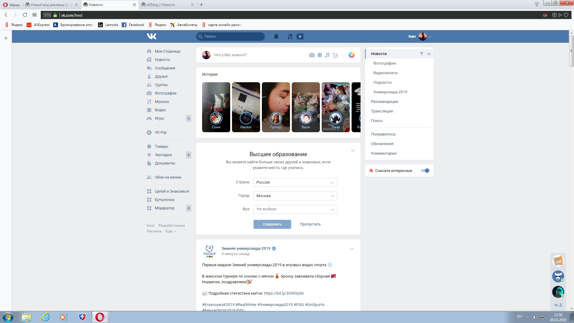Click the EN language indicator

point(519,316)
